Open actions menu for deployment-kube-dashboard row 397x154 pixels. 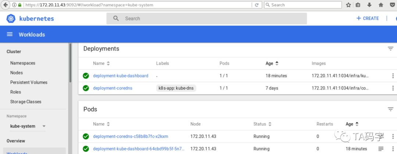coord(393,76)
